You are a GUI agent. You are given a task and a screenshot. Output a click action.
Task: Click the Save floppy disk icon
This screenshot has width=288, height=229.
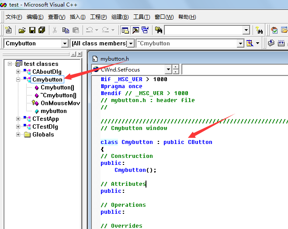click(32, 30)
